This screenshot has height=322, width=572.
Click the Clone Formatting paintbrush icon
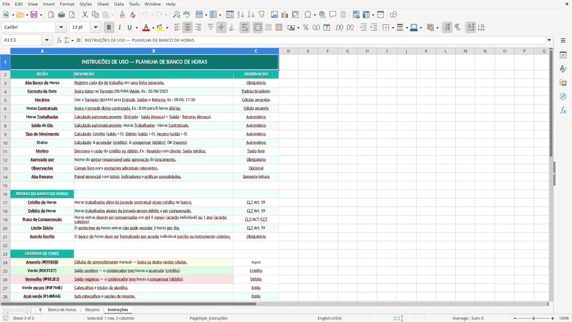pyautogui.click(x=122, y=15)
